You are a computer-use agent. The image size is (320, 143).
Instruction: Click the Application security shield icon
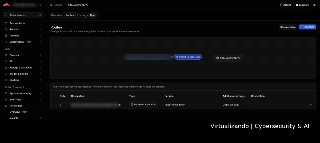coord(6,93)
